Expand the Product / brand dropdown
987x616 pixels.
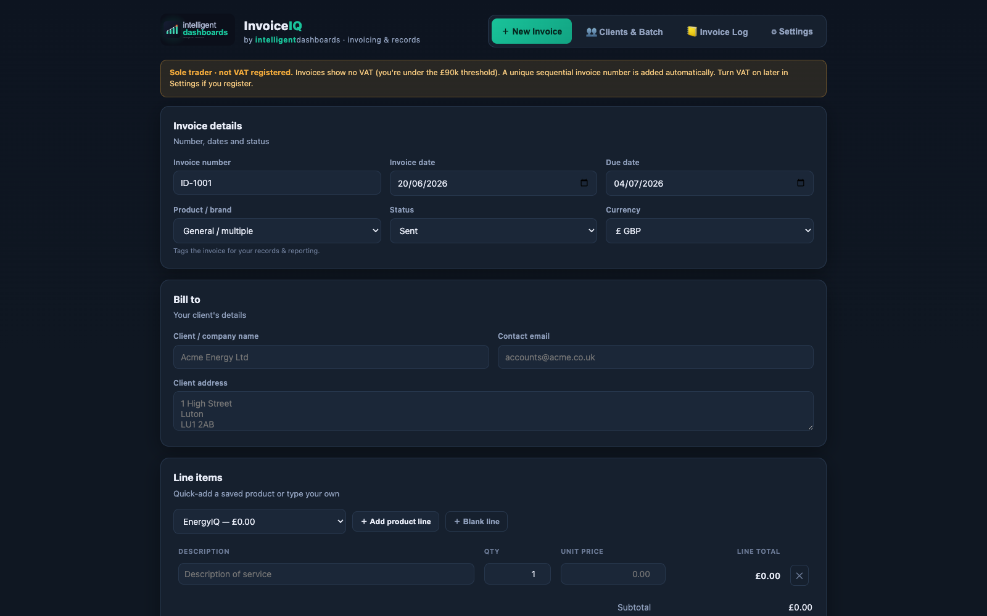point(277,231)
